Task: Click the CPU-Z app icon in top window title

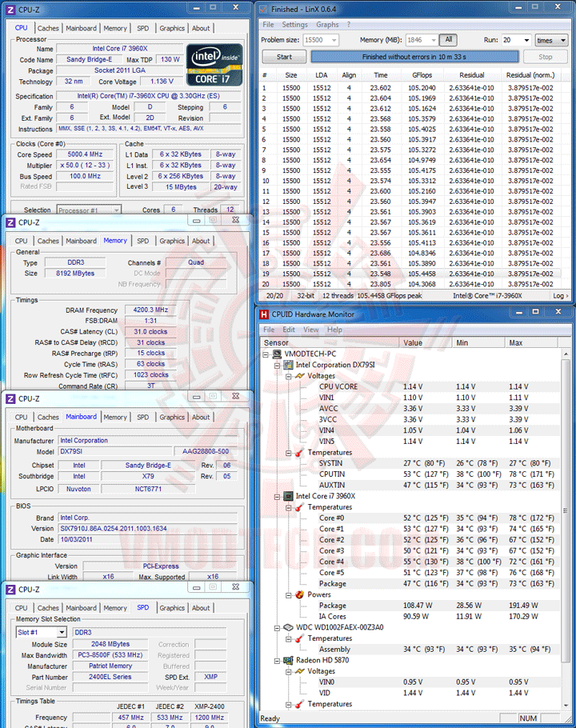Action: pos(10,9)
